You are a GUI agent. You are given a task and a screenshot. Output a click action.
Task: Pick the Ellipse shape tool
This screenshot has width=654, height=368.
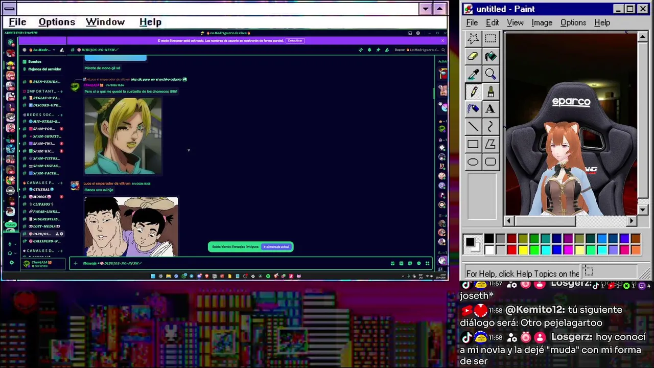pos(473,162)
